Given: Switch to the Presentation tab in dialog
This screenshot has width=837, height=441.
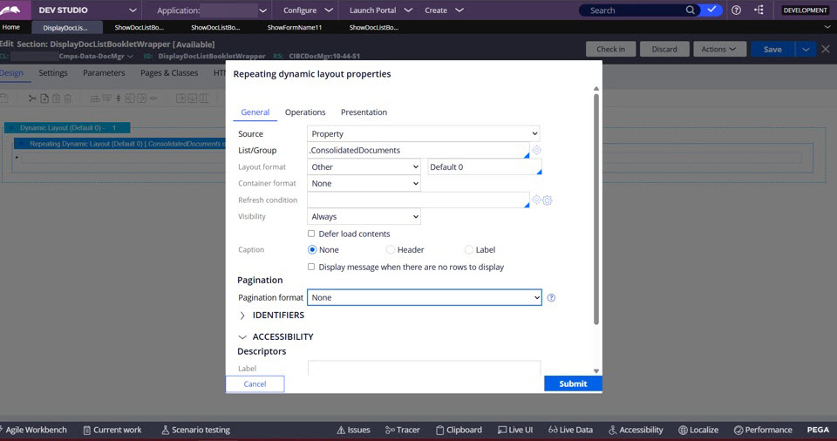Looking at the screenshot, I should [x=364, y=112].
